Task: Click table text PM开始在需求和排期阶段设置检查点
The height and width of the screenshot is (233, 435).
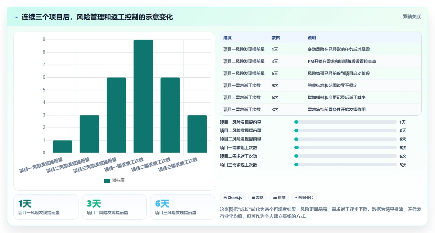Action: click(x=342, y=62)
